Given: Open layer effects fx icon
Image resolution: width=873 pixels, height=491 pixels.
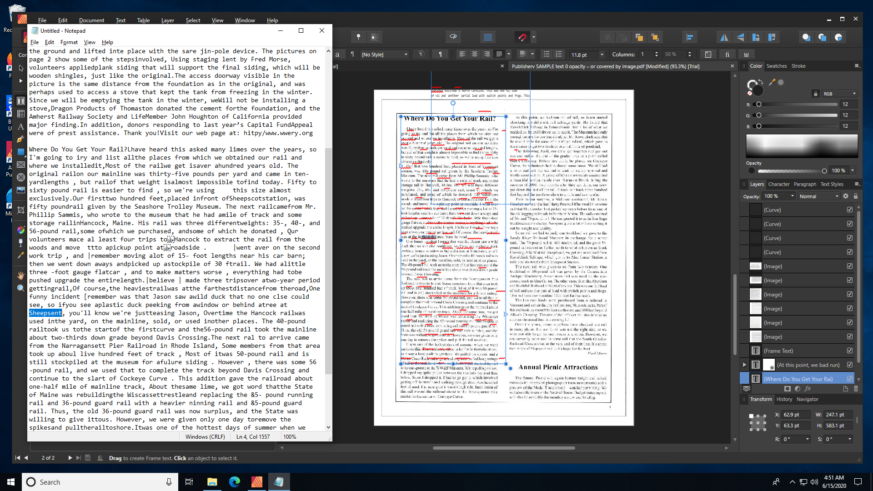Looking at the screenshot, I should coord(808,389).
